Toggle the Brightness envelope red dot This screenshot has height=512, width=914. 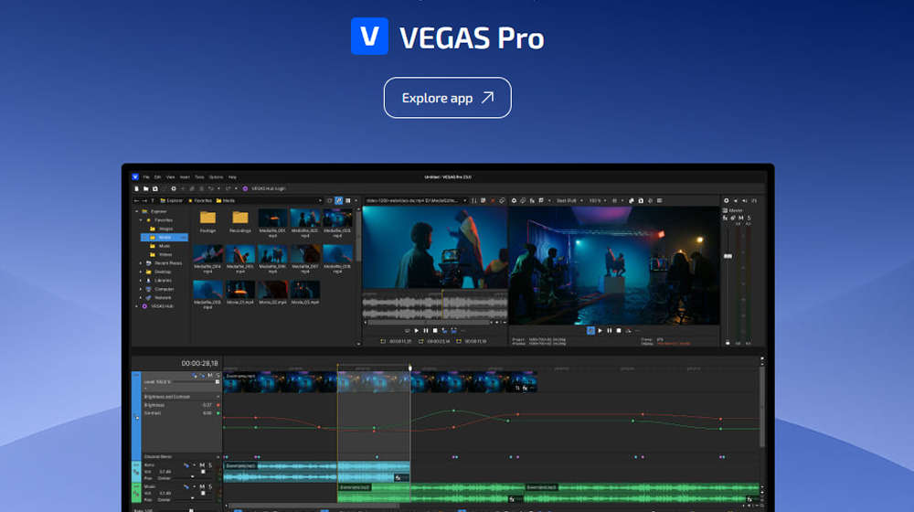coord(218,405)
